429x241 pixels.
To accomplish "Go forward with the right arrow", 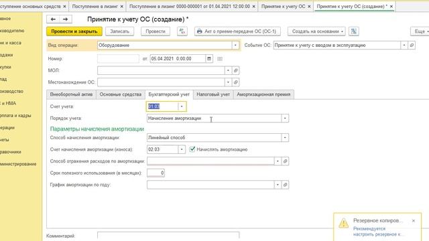I will (66, 19).
